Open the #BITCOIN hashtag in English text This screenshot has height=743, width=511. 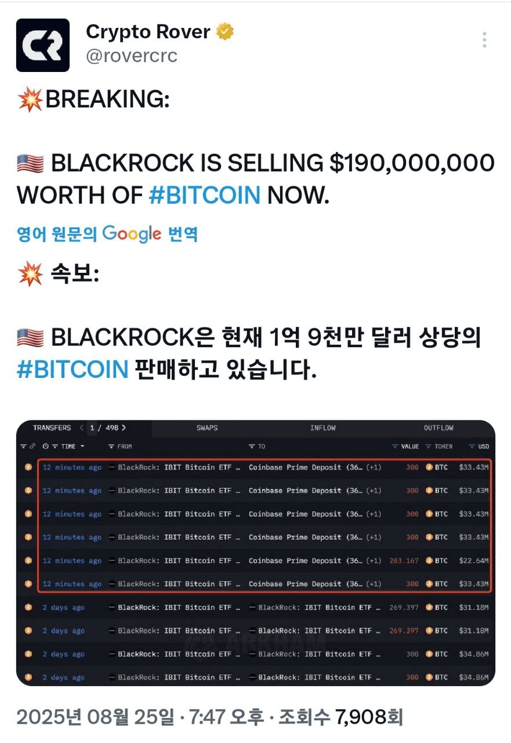pos(205,196)
